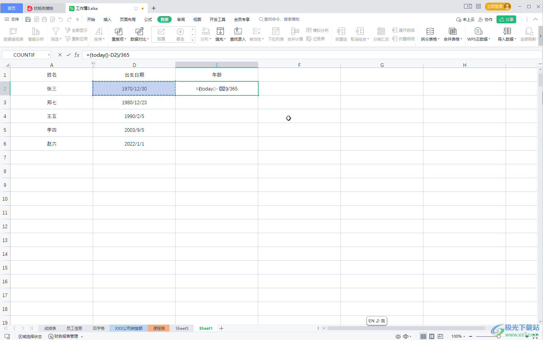Click Create Group (创建组) icon
This screenshot has width=543, height=340.
[341, 31]
